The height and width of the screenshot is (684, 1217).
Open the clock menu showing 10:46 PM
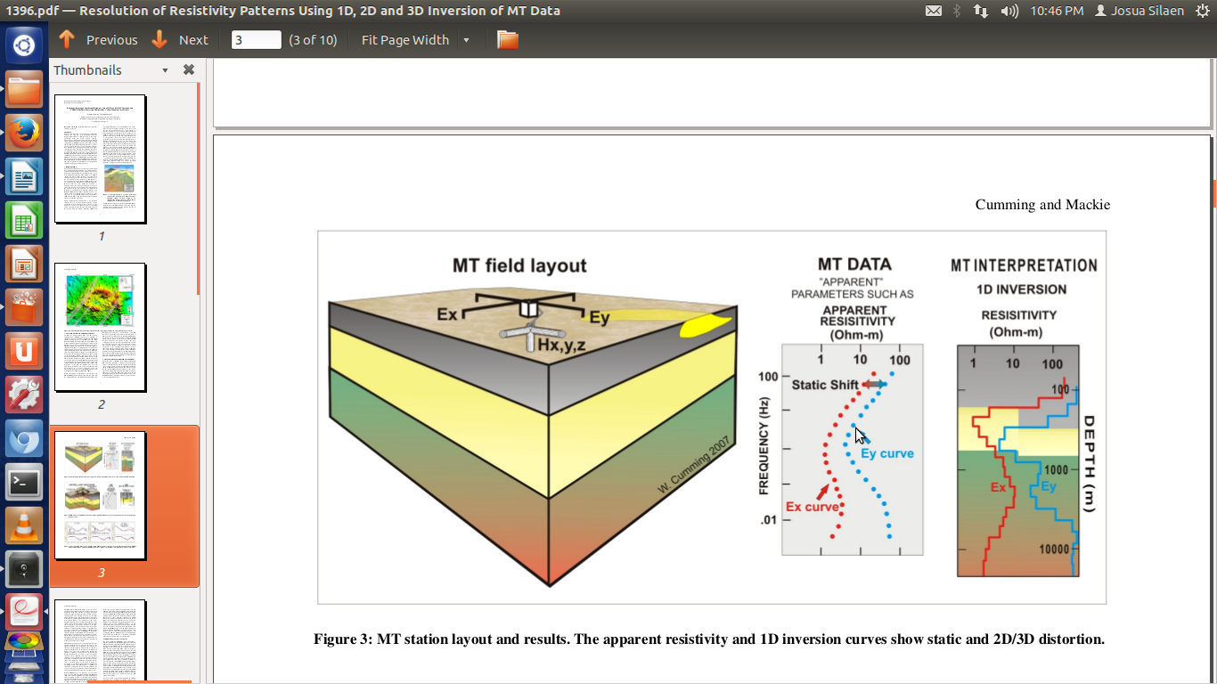[x=1057, y=11]
